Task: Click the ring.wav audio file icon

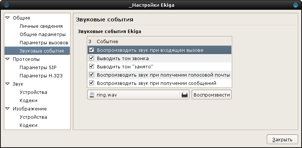Action: 92,95
